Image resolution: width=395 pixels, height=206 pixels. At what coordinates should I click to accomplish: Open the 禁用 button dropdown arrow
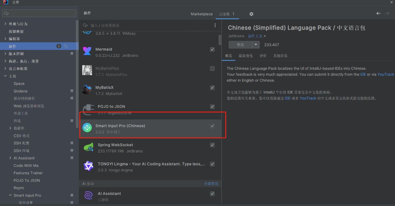coord(256,45)
